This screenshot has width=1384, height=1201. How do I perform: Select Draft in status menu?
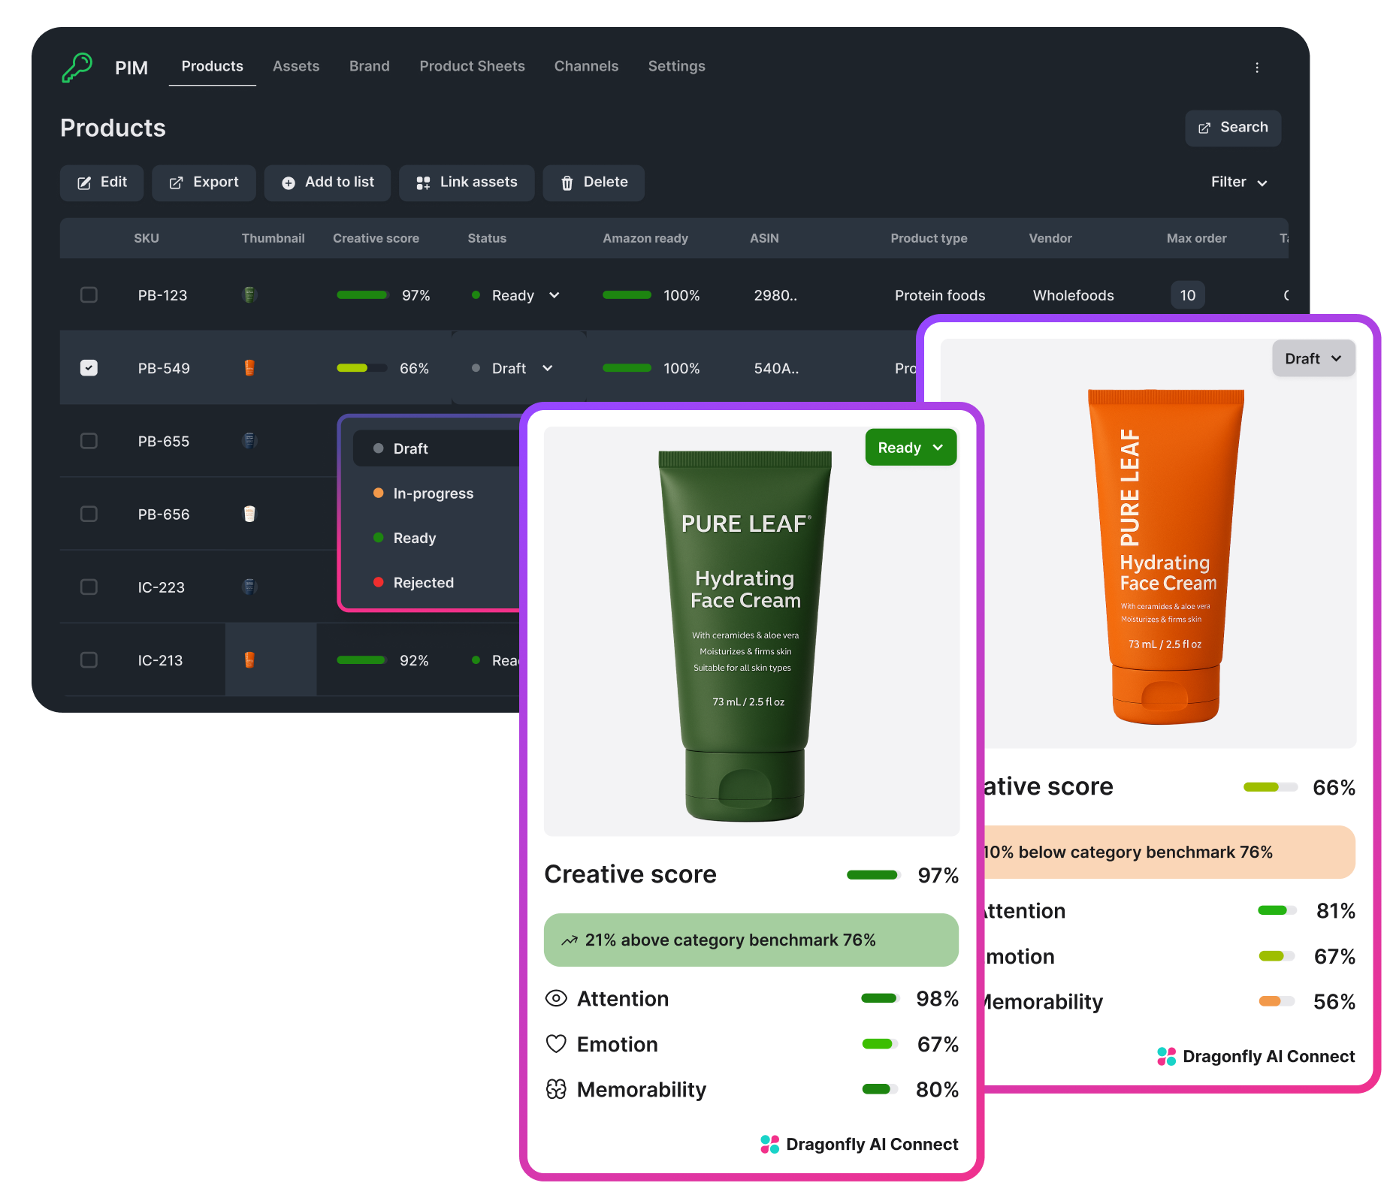[437, 448]
